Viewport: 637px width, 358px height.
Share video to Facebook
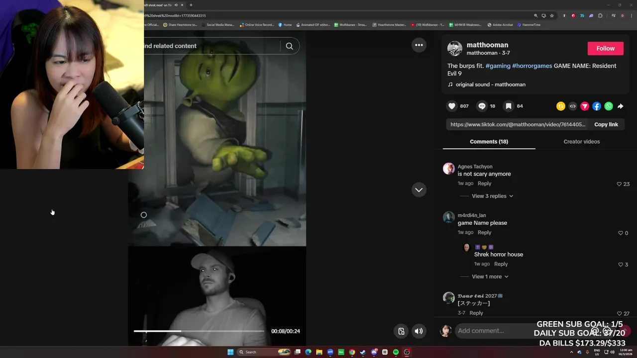597,106
